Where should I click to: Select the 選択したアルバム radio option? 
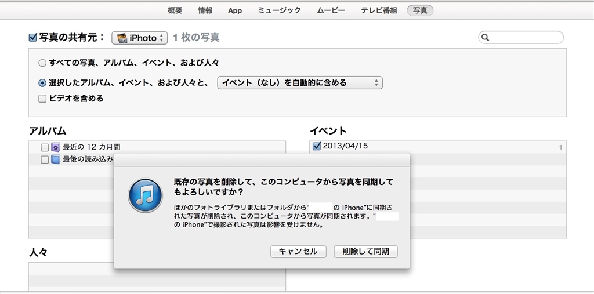(42, 83)
